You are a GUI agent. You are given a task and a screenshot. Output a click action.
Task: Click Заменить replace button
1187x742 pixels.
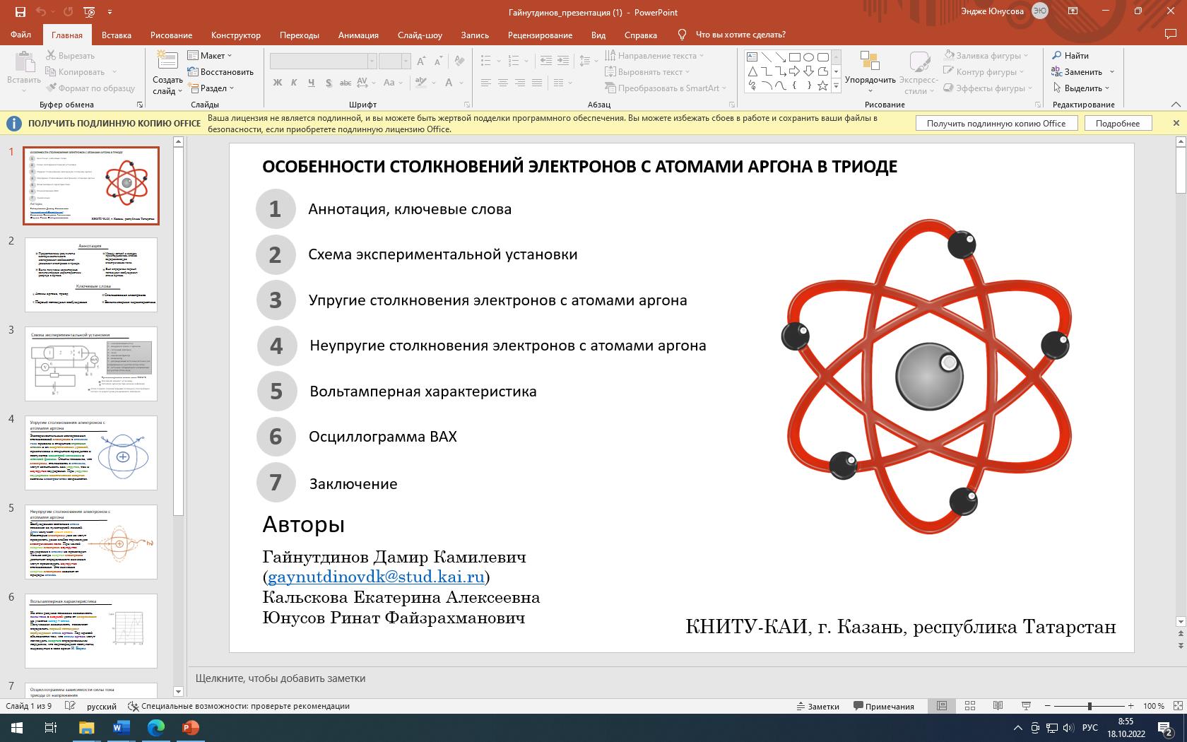(x=1076, y=71)
